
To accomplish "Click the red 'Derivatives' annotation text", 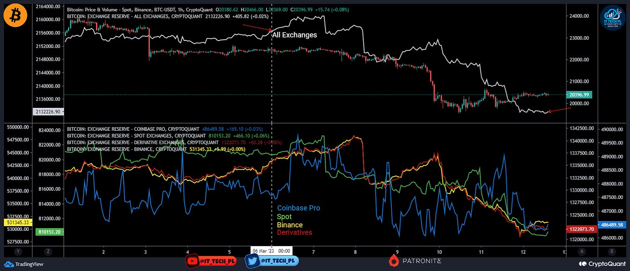I will pyautogui.click(x=294, y=233).
